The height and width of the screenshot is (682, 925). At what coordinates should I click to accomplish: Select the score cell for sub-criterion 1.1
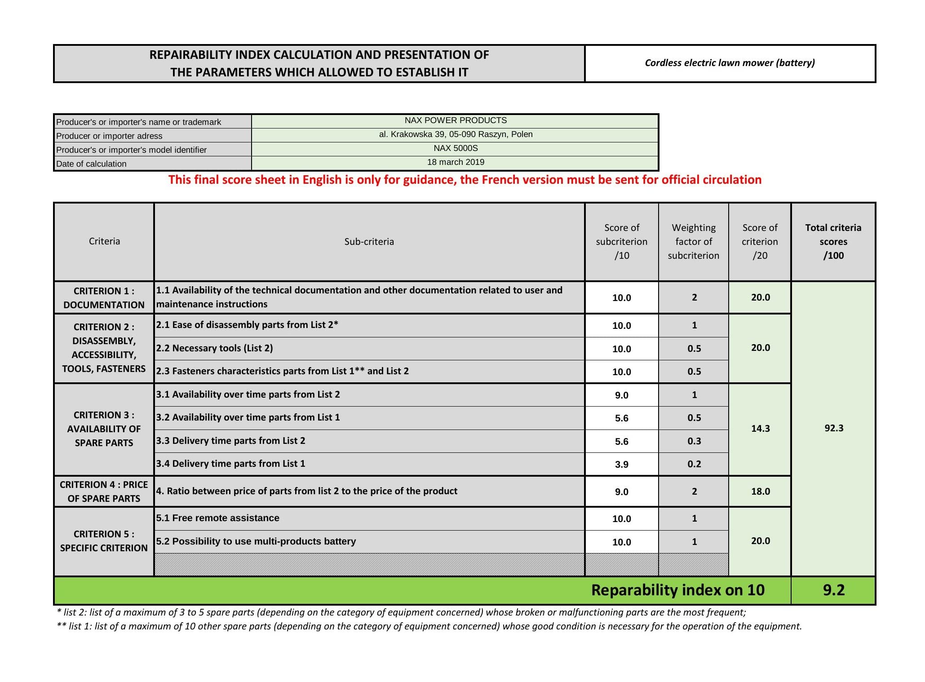tap(621, 297)
